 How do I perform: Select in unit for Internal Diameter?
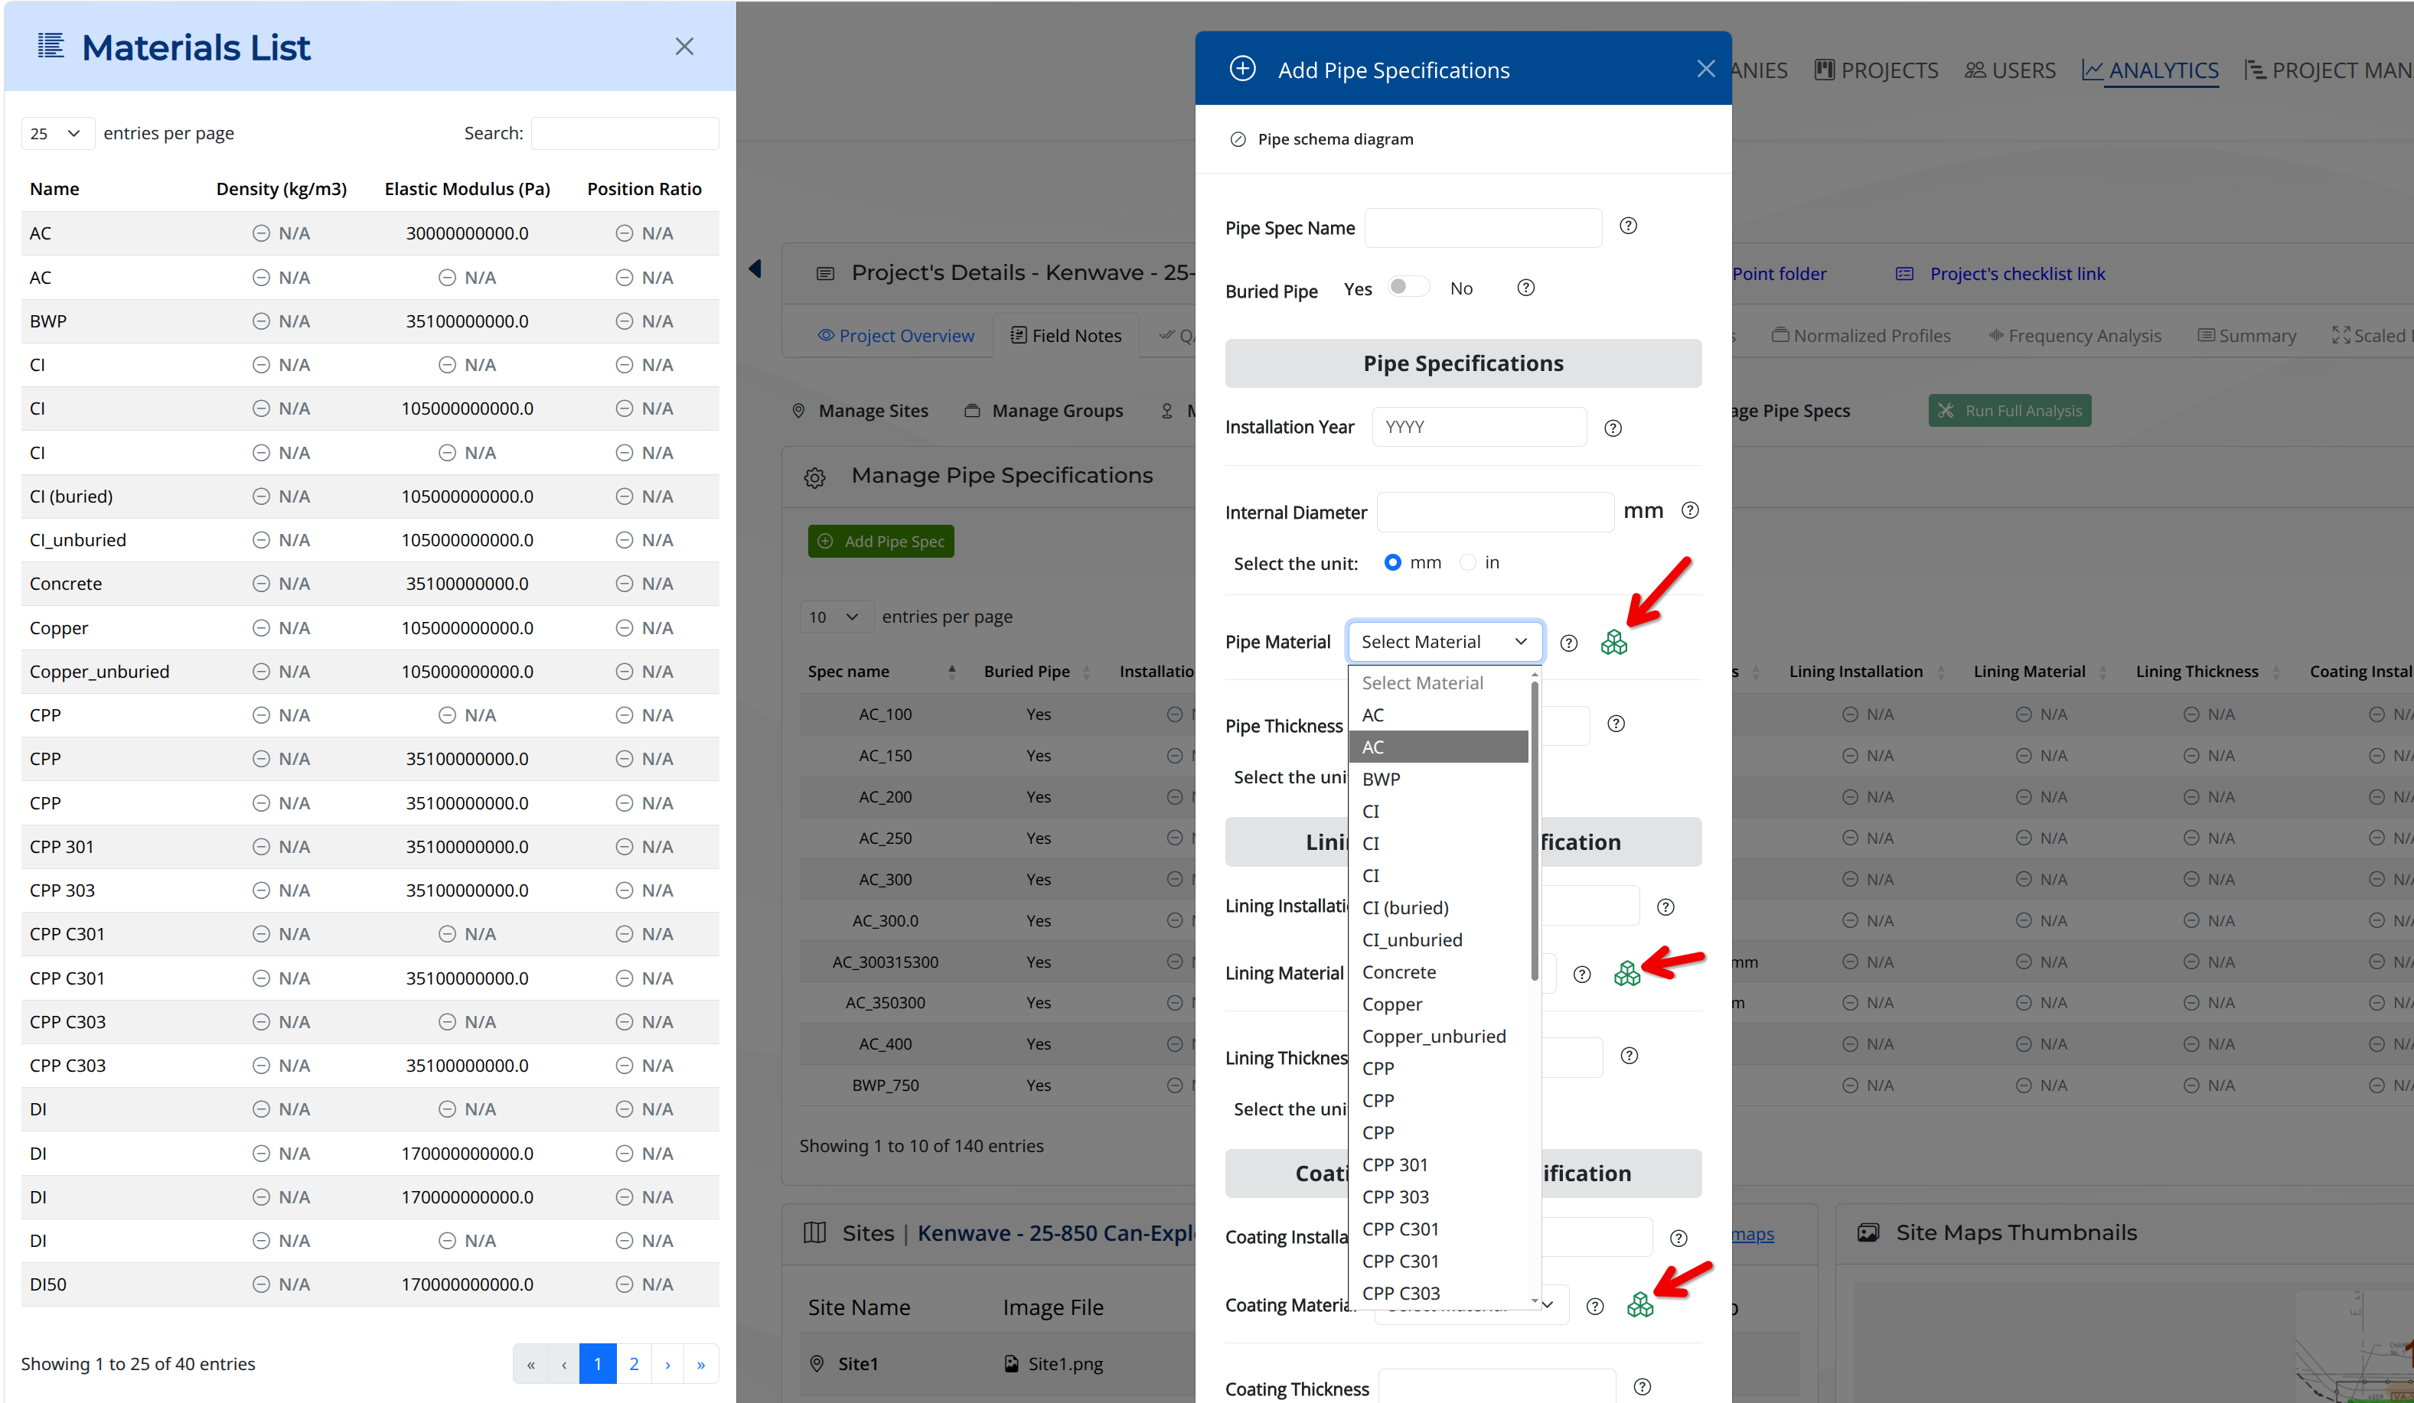point(1467,562)
